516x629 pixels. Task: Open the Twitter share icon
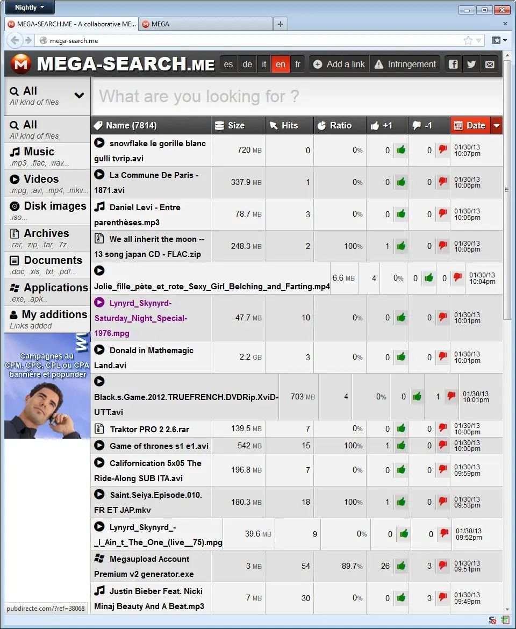point(471,64)
